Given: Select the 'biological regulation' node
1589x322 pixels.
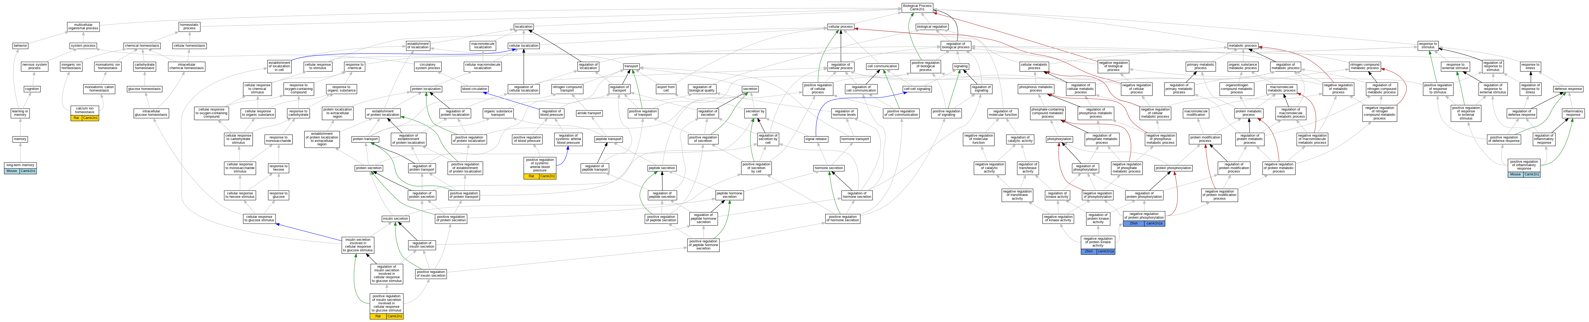Looking at the screenshot, I should (x=932, y=27).
